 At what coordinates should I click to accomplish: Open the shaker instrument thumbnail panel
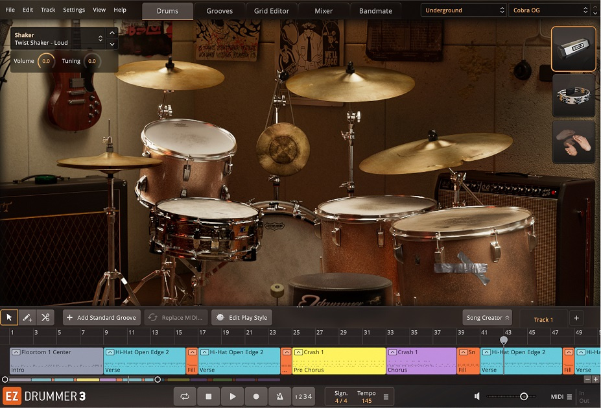[x=573, y=49]
